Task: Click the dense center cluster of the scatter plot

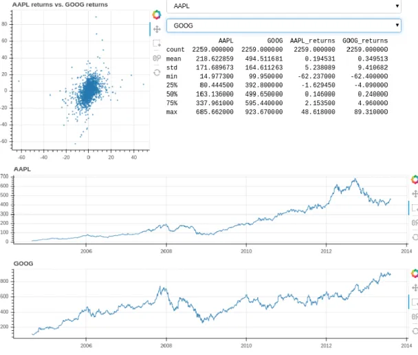Action: 89,91
